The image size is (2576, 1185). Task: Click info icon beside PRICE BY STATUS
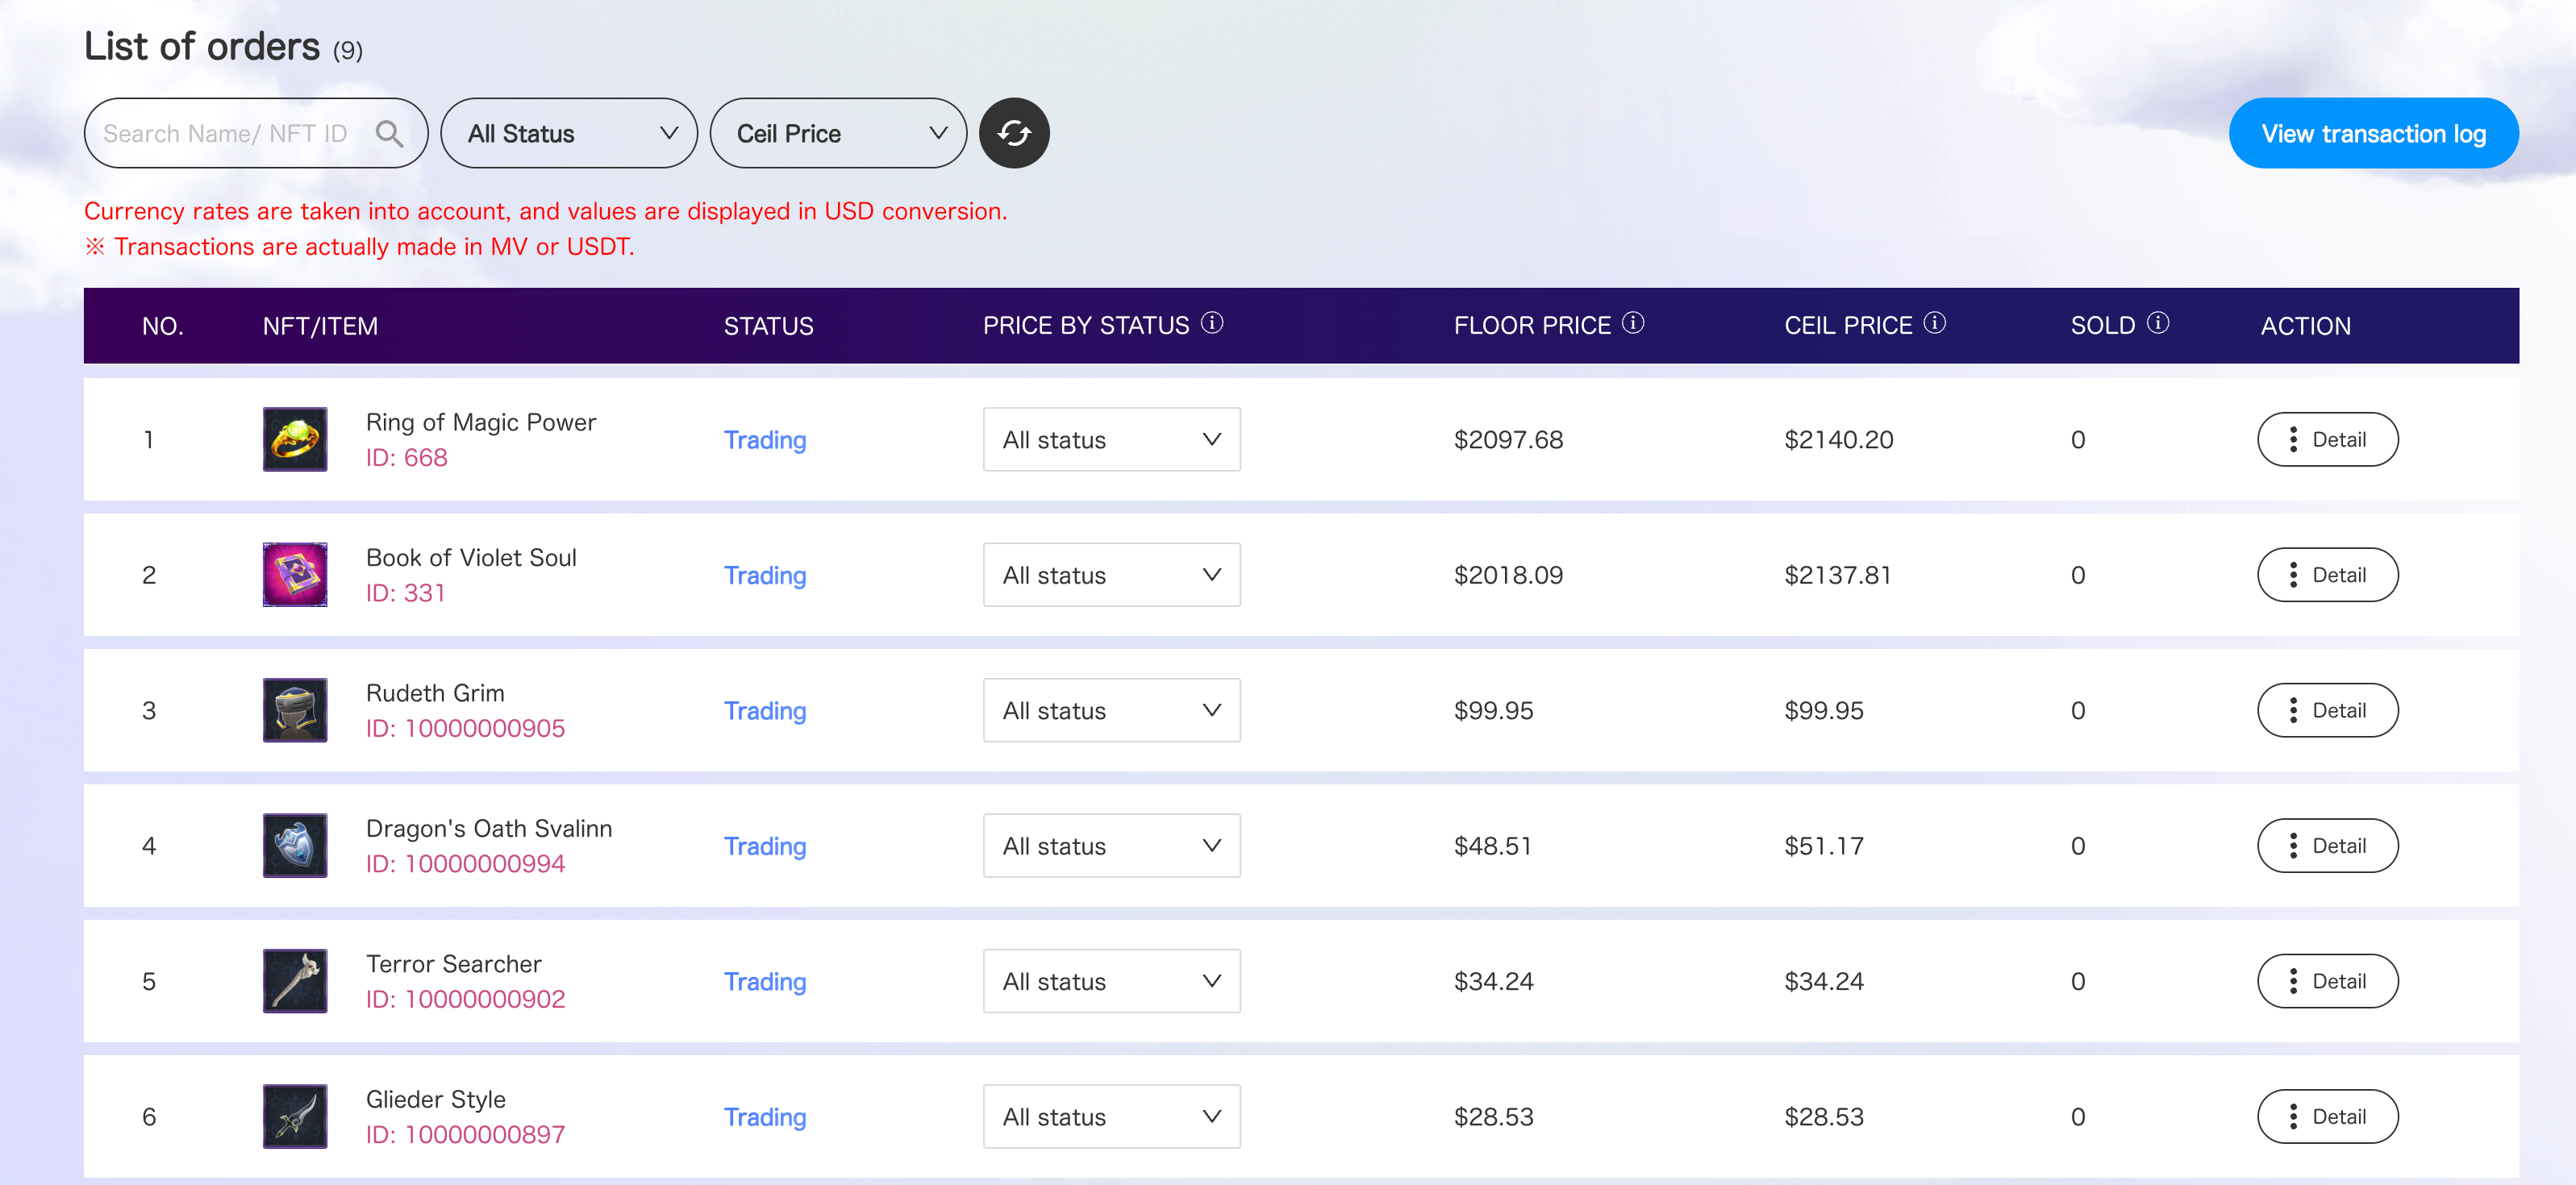click(1211, 322)
